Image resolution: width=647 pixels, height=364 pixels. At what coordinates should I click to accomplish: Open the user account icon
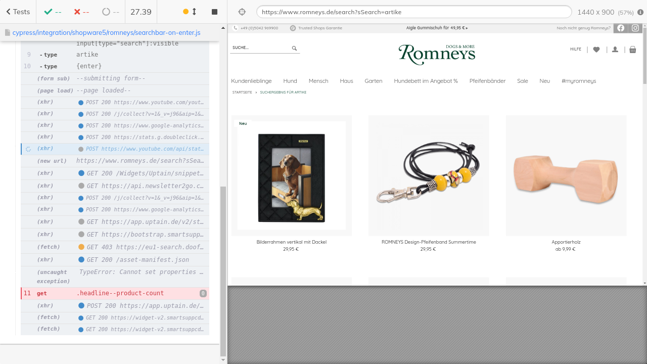coord(615,50)
